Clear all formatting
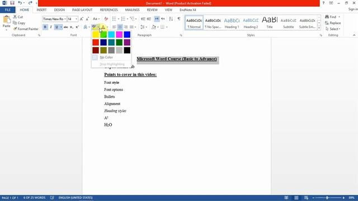 point(106,19)
